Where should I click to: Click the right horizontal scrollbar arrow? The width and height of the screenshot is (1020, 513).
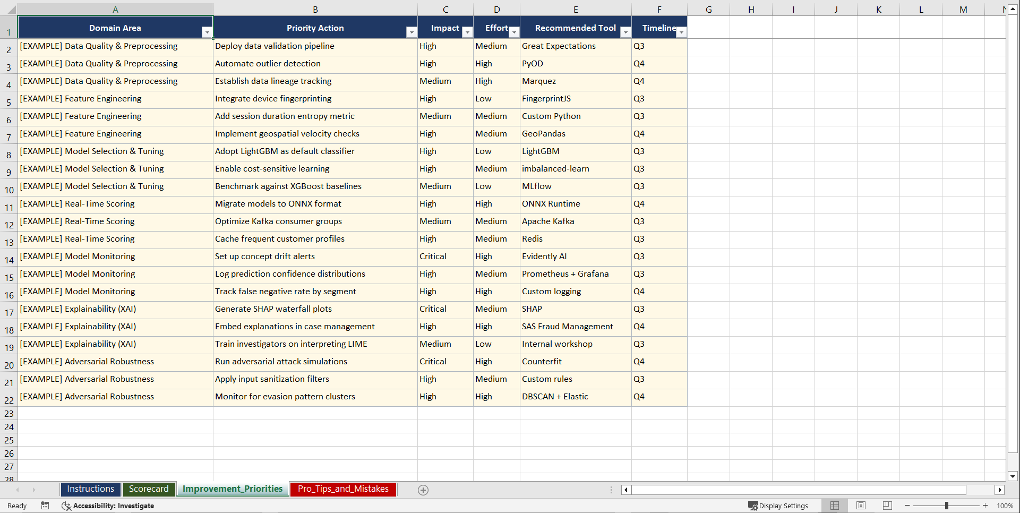pos(1000,490)
